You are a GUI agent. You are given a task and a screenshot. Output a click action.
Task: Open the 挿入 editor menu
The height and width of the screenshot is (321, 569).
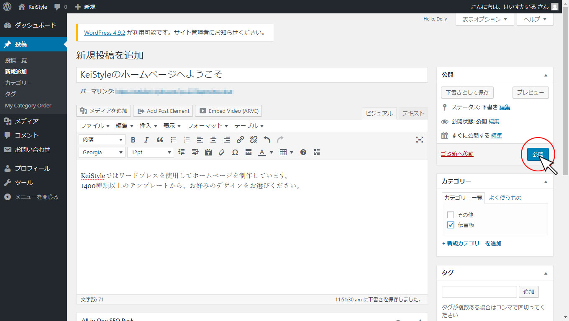(x=149, y=126)
